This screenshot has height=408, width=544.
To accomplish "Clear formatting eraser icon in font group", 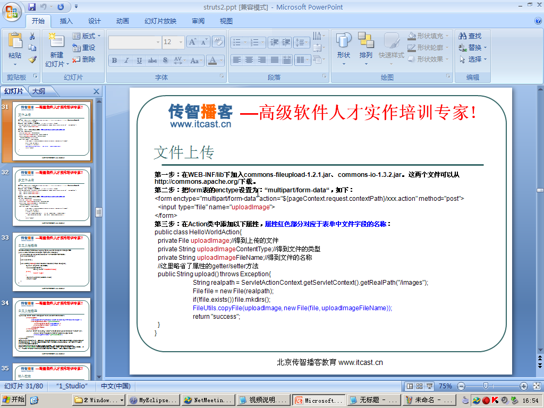I will (218, 42).
